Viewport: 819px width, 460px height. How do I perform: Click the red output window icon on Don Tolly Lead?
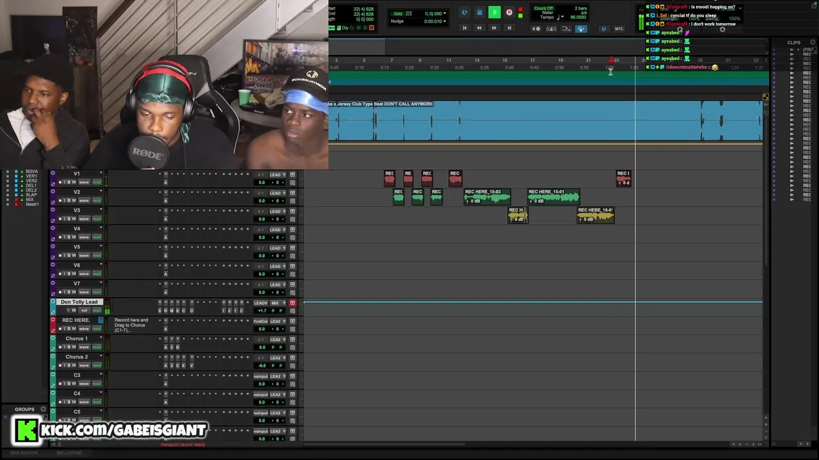292,303
